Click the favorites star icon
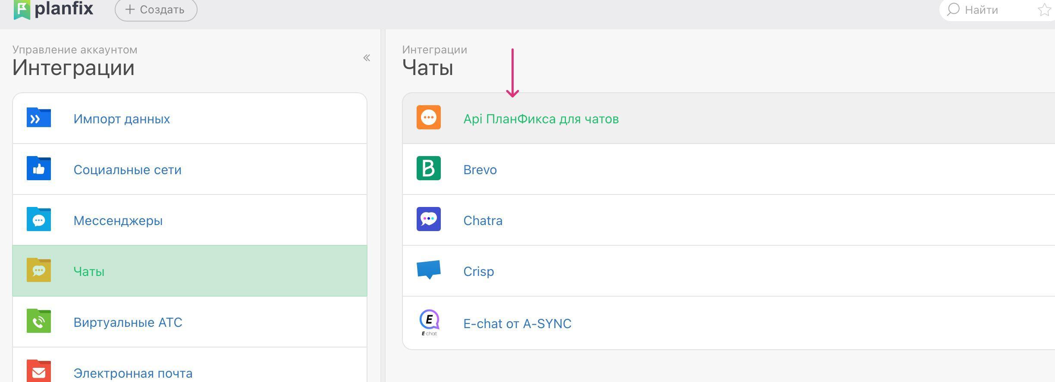This screenshot has width=1055, height=382. (1044, 10)
